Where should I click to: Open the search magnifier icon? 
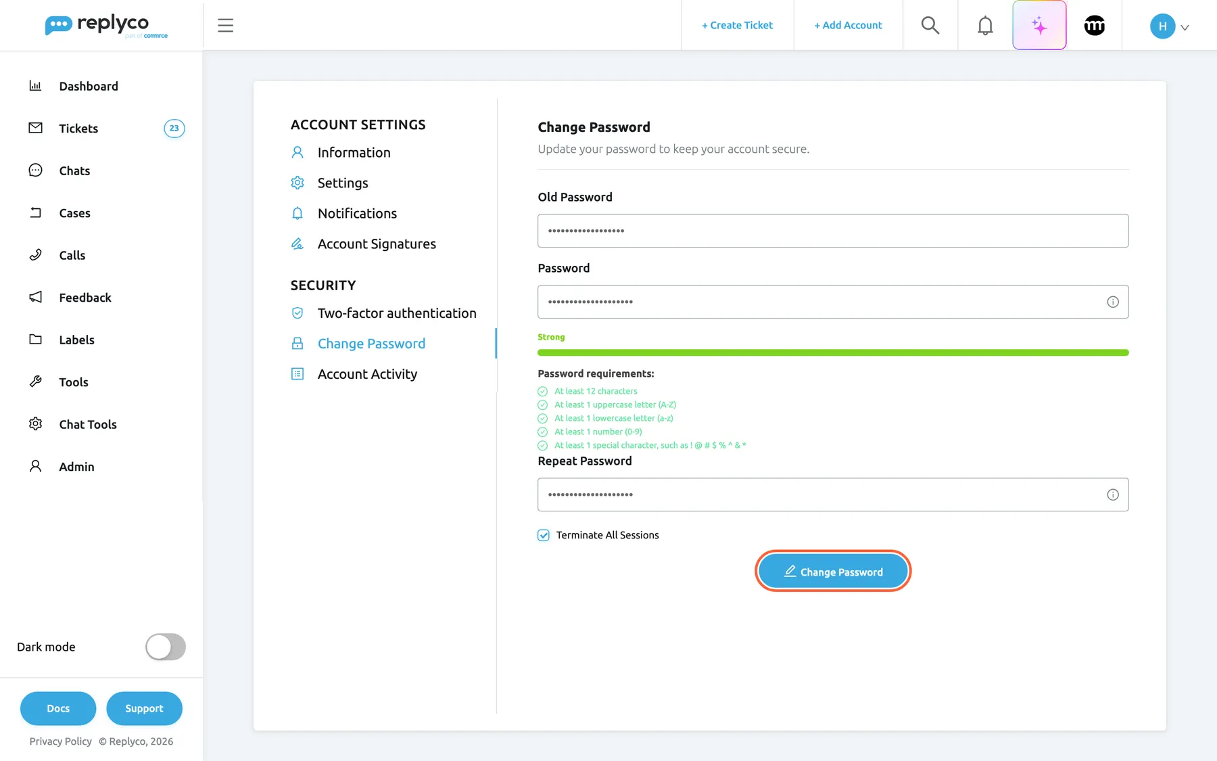tap(930, 26)
